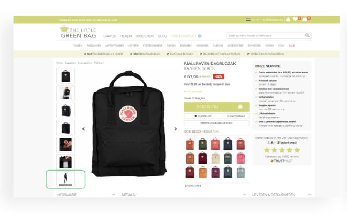The height and width of the screenshot is (216, 347).
Task: Open the user account icon
Action: [288, 19]
